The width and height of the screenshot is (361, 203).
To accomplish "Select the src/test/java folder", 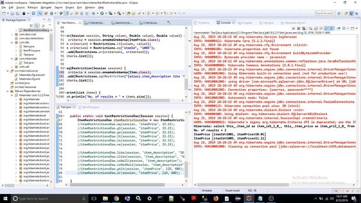I will 22,83.
